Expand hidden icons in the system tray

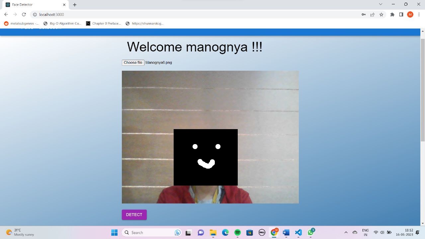point(346,232)
